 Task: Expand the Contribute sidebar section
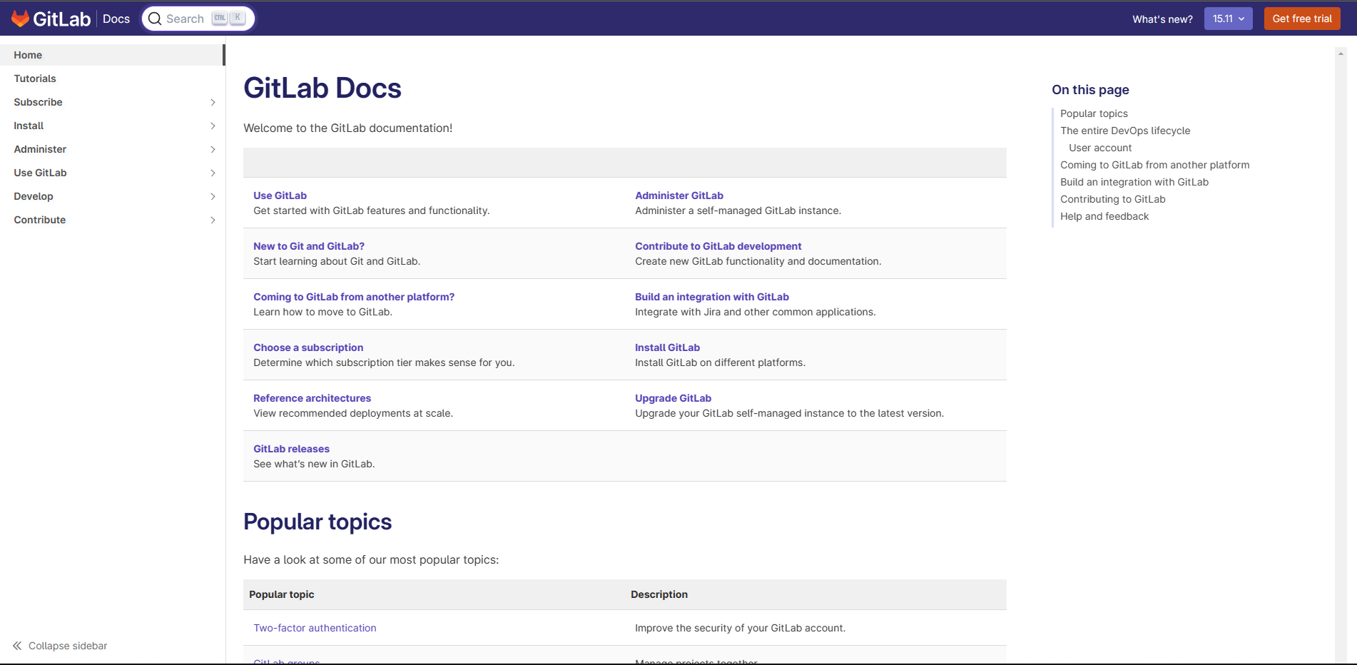pyautogui.click(x=213, y=220)
